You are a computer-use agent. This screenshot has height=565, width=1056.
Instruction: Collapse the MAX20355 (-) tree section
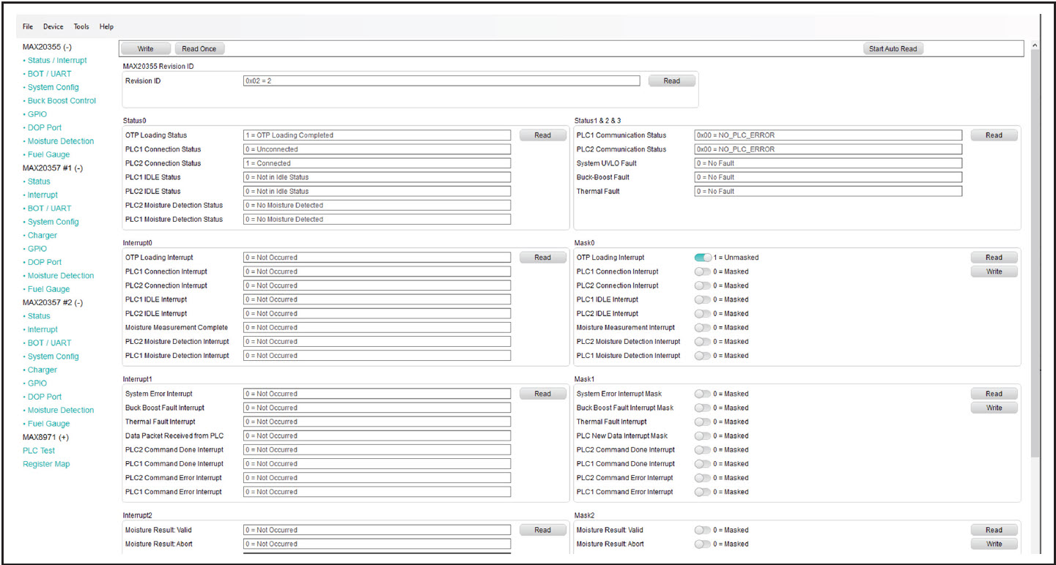pyautogui.click(x=47, y=47)
